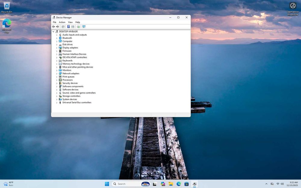Click the Back arrow in Device Manager toolbar

pos(53,27)
